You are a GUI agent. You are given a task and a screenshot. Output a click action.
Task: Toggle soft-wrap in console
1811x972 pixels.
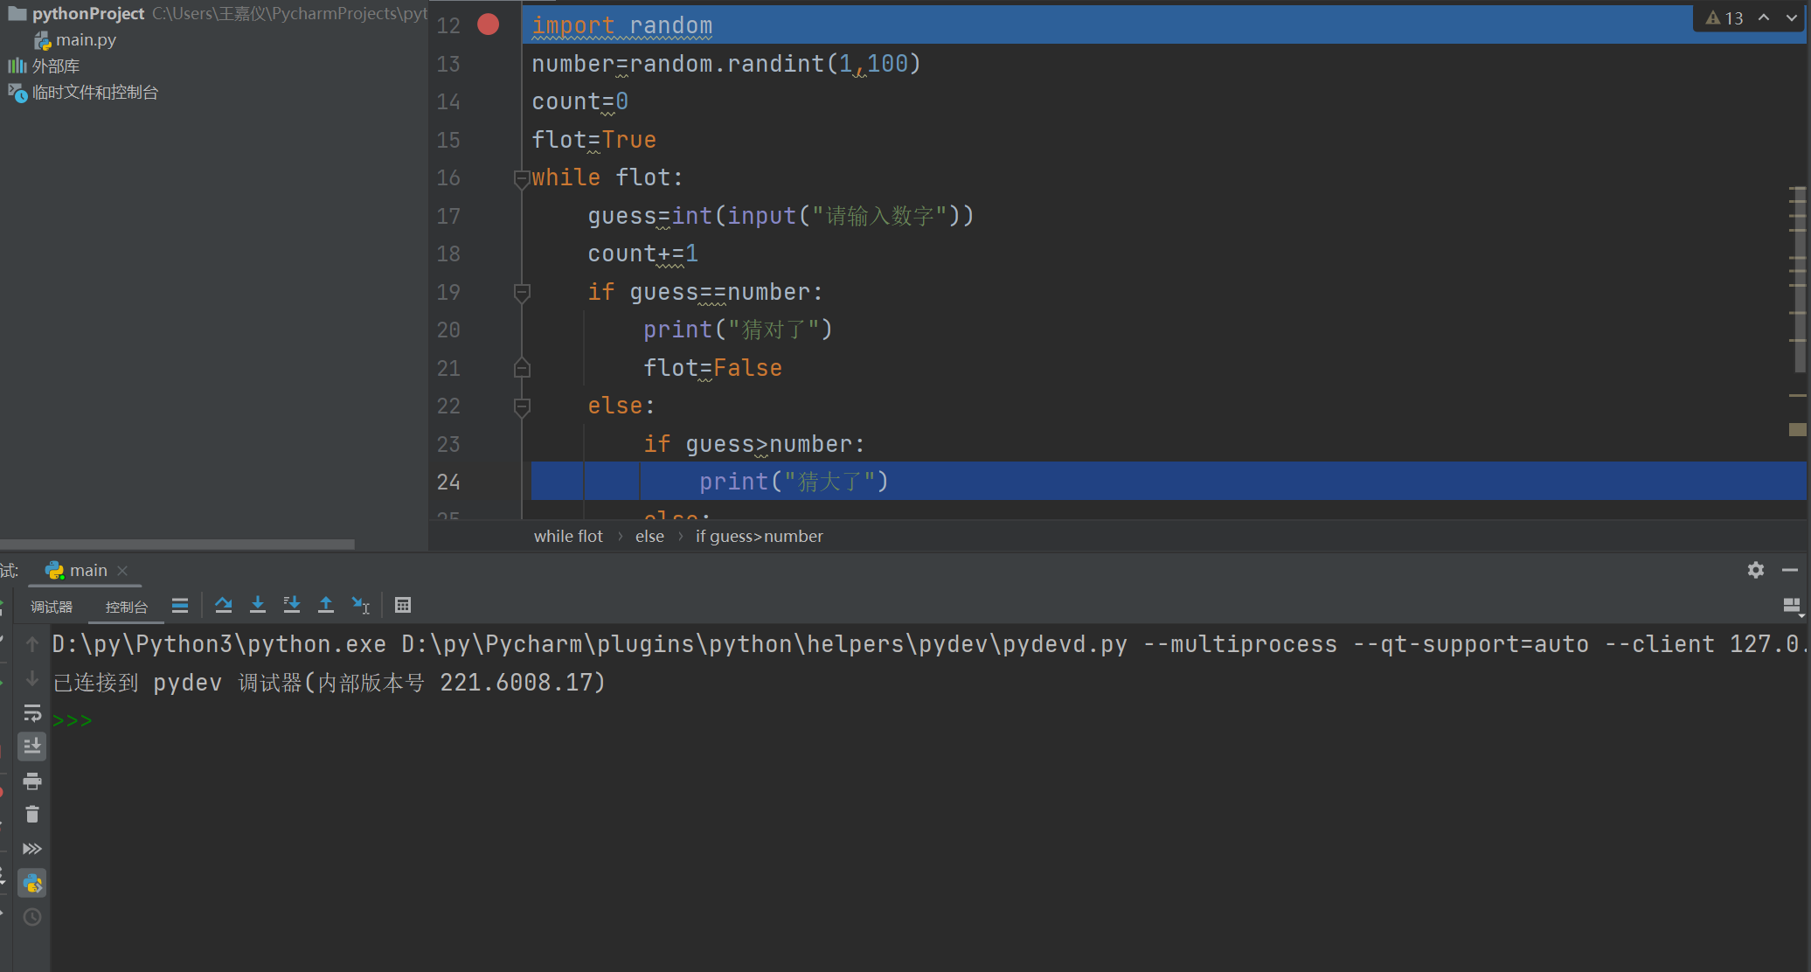tap(32, 712)
